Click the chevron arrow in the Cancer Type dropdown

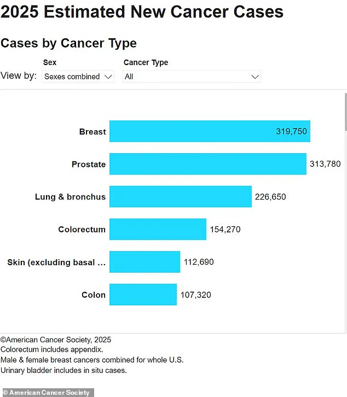pos(255,77)
